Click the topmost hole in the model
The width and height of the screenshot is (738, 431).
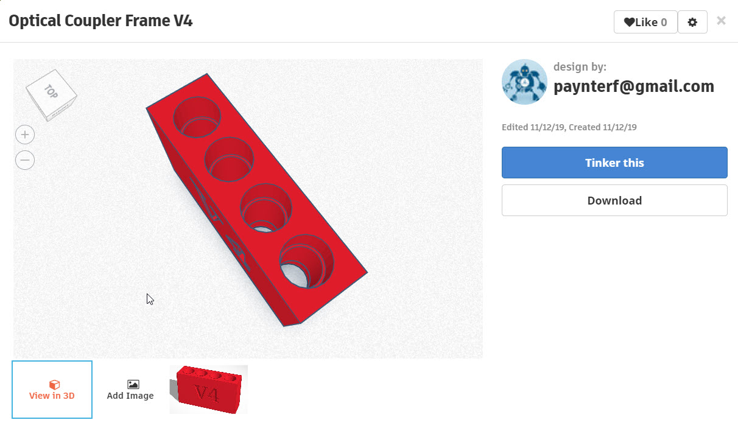point(197,117)
